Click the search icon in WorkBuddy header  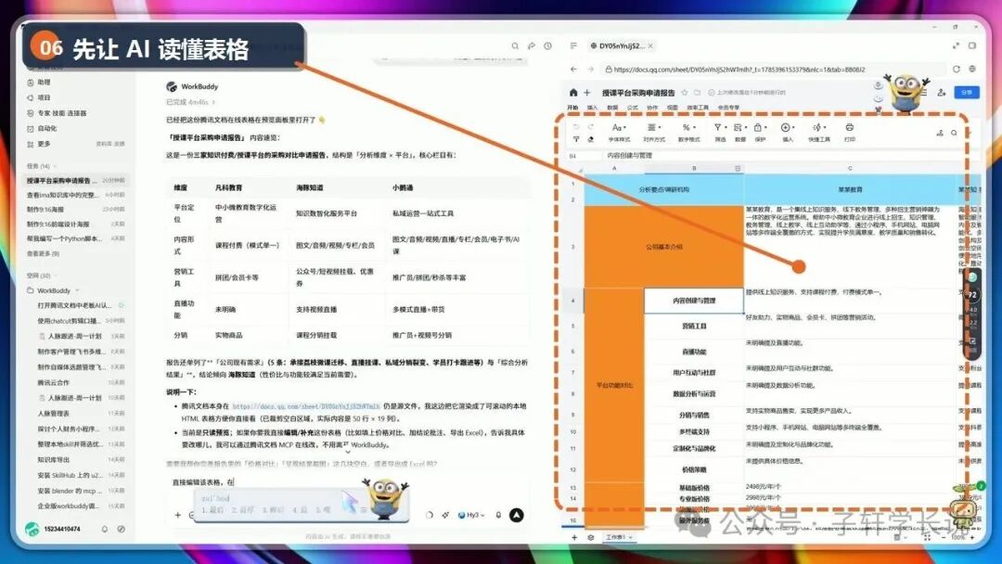[x=515, y=46]
